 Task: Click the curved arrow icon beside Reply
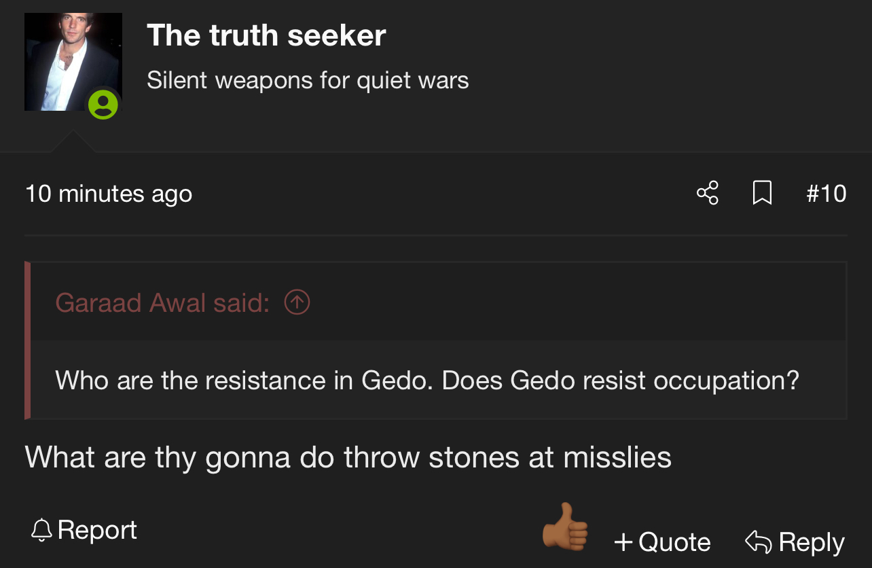[x=759, y=542]
